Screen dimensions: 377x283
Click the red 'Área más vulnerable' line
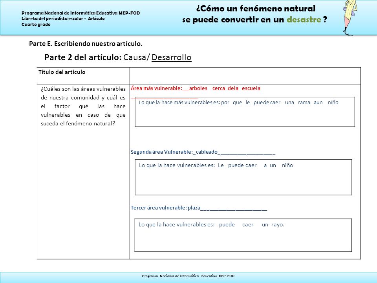[x=196, y=88]
